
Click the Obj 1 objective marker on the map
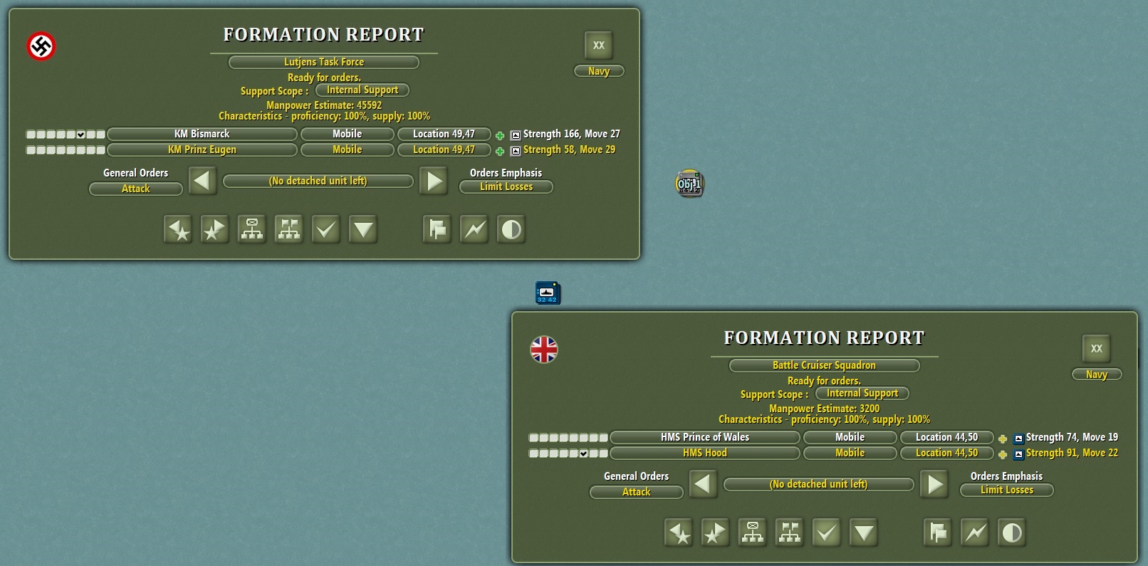[689, 184]
